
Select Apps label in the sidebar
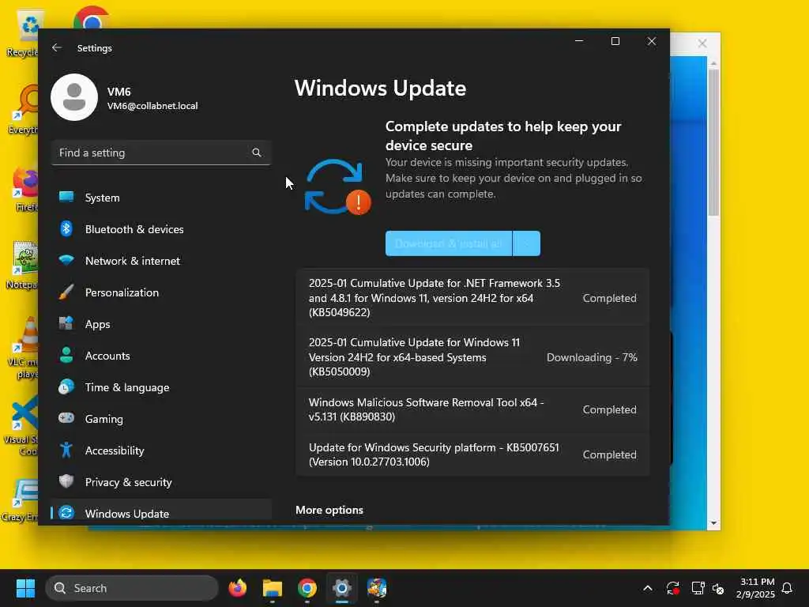click(97, 324)
